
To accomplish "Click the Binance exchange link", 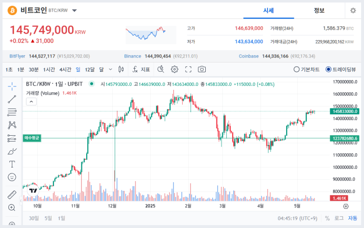I will (x=133, y=56).
